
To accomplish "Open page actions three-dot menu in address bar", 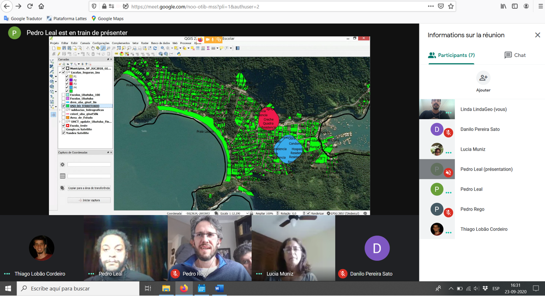I will (431, 7).
